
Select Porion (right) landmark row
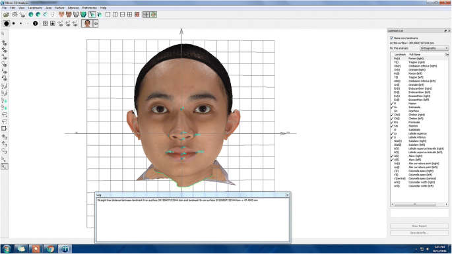click(x=420, y=59)
